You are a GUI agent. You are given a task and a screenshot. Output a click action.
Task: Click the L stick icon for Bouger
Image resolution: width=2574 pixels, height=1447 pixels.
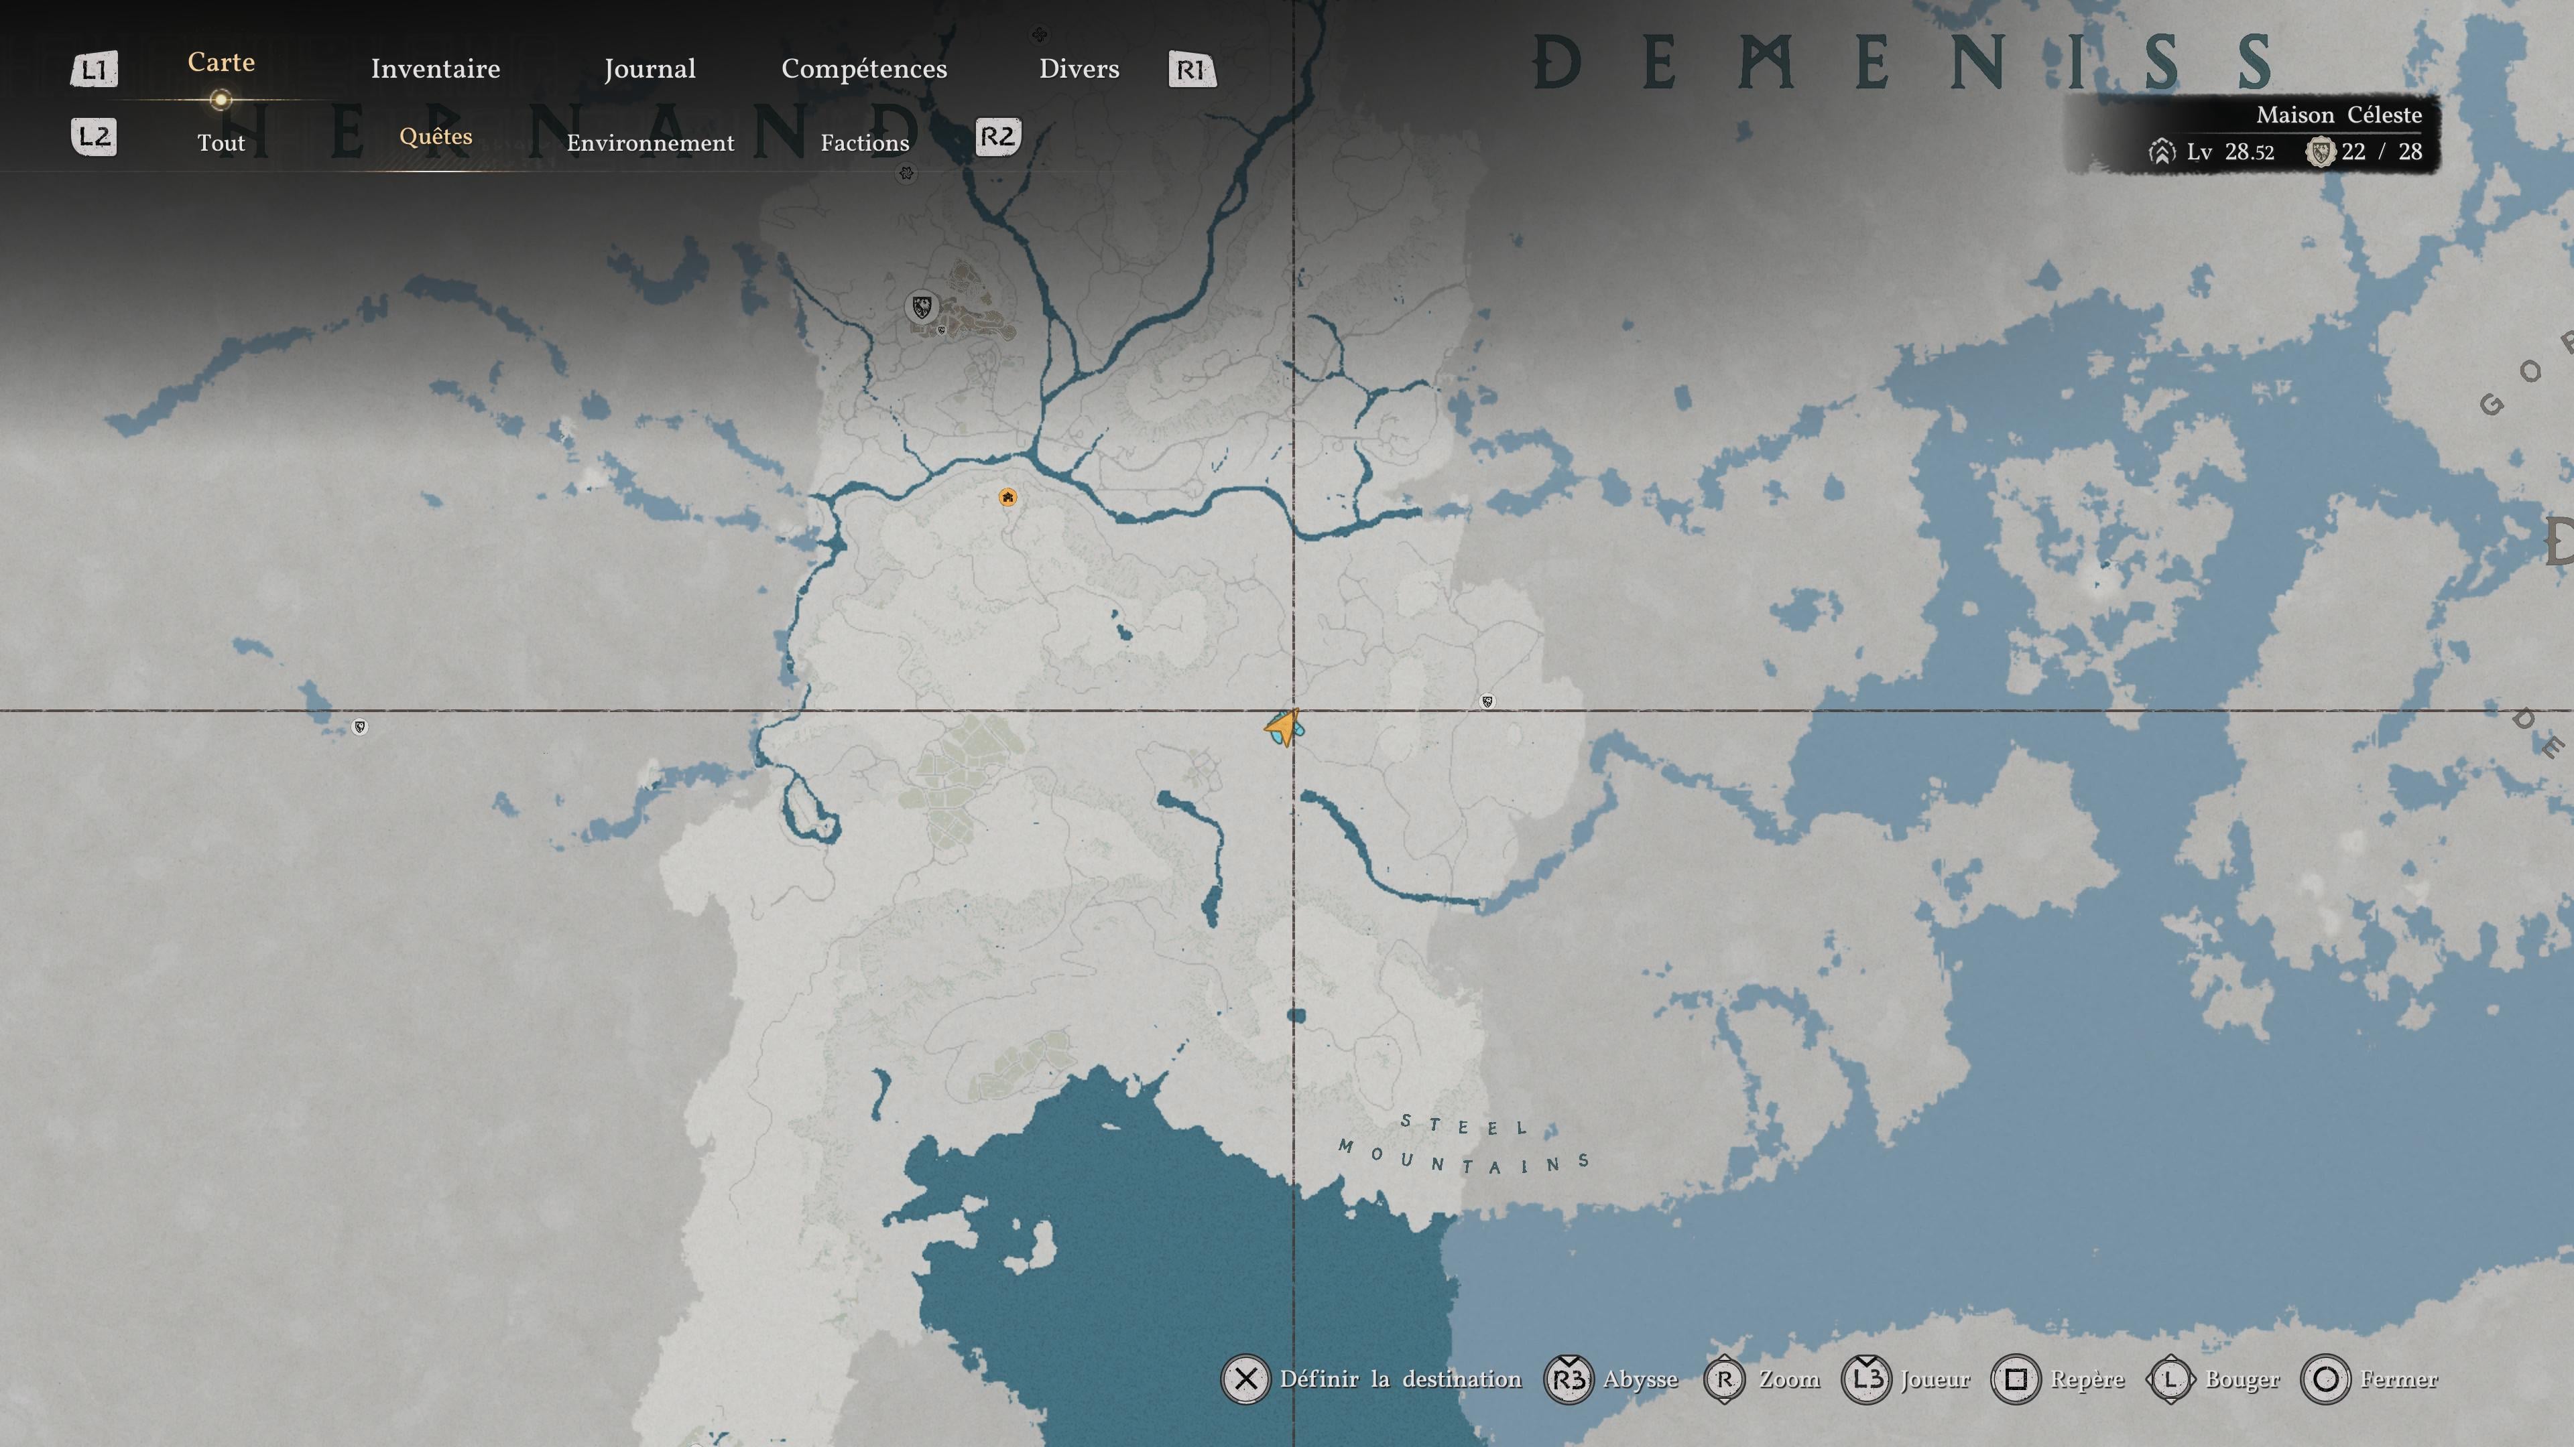[x=2170, y=1379]
